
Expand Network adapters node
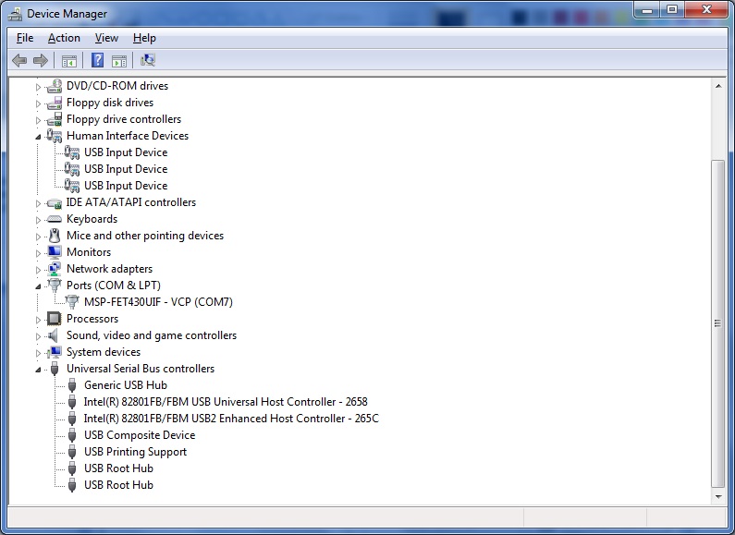tap(39, 270)
